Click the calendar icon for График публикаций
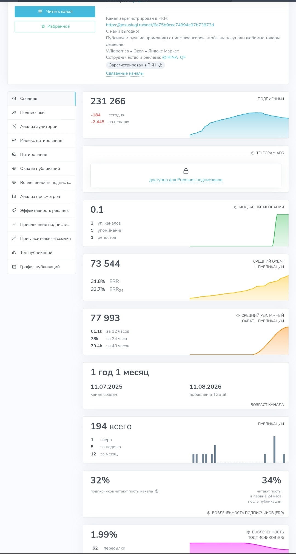The width and height of the screenshot is (296, 554). click(14, 267)
